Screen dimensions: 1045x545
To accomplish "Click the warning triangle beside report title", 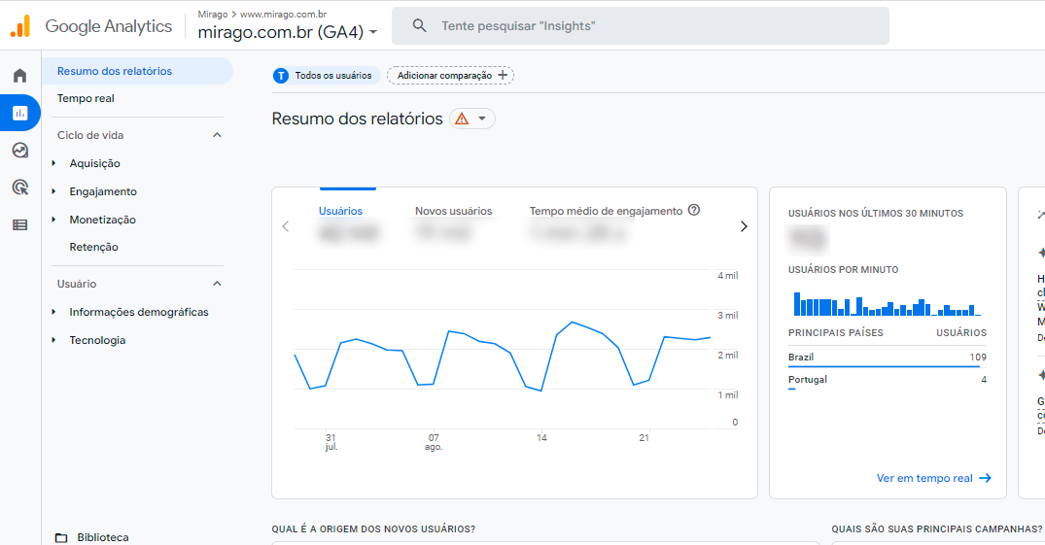I will coord(462,119).
